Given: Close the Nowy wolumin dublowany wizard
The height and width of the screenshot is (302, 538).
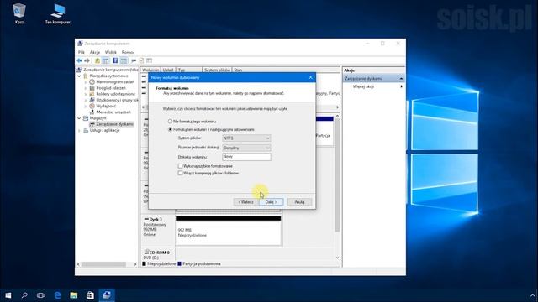Looking at the screenshot, I should click(x=310, y=77).
